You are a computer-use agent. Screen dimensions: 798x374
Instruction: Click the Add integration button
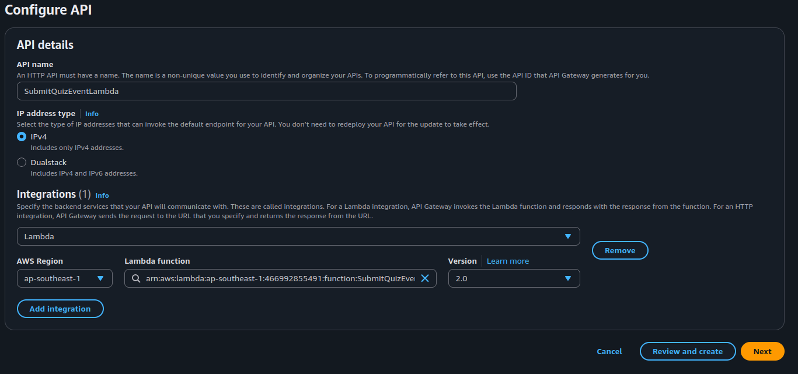click(60, 309)
